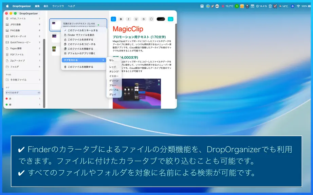Click the trash can menu bar icon
The image size is (313, 195).
click(270, 6)
